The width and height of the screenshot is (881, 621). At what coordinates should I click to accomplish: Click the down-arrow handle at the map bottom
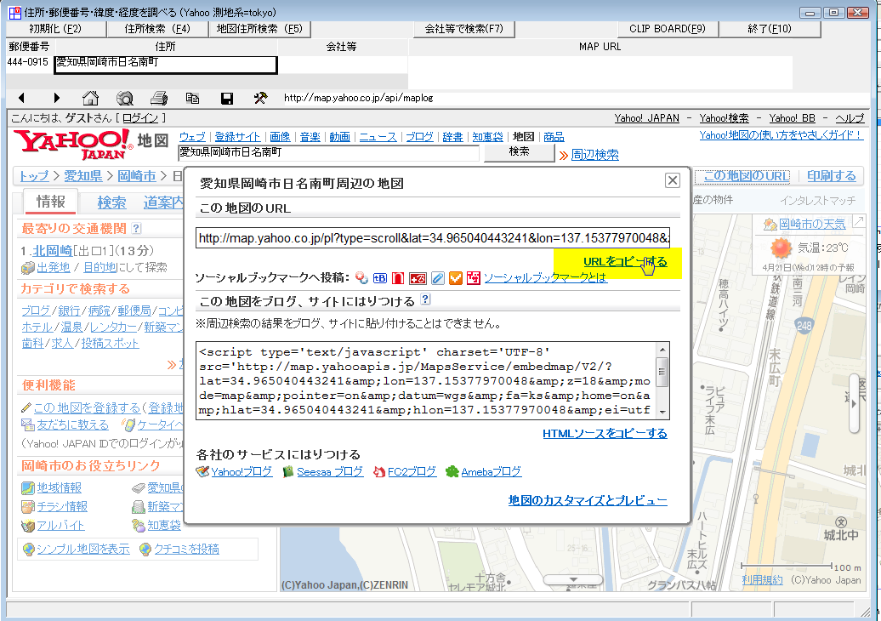573,579
